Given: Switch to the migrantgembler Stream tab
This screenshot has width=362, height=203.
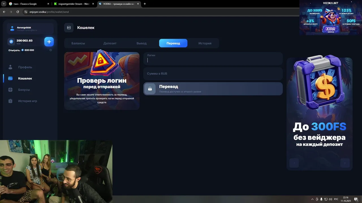Looking at the screenshot, I should click(x=74, y=4).
